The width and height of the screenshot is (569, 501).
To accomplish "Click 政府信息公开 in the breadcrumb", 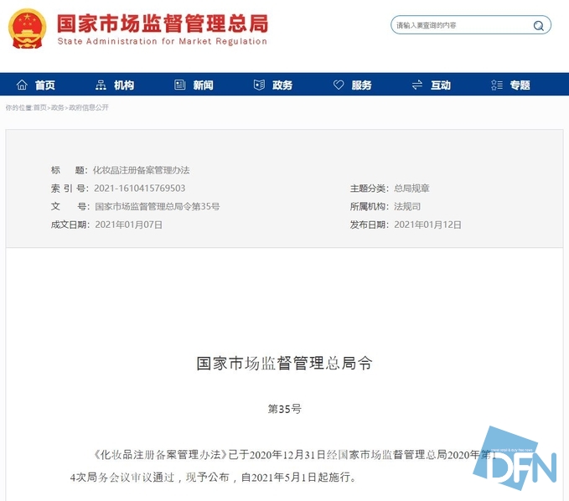I will (x=89, y=107).
